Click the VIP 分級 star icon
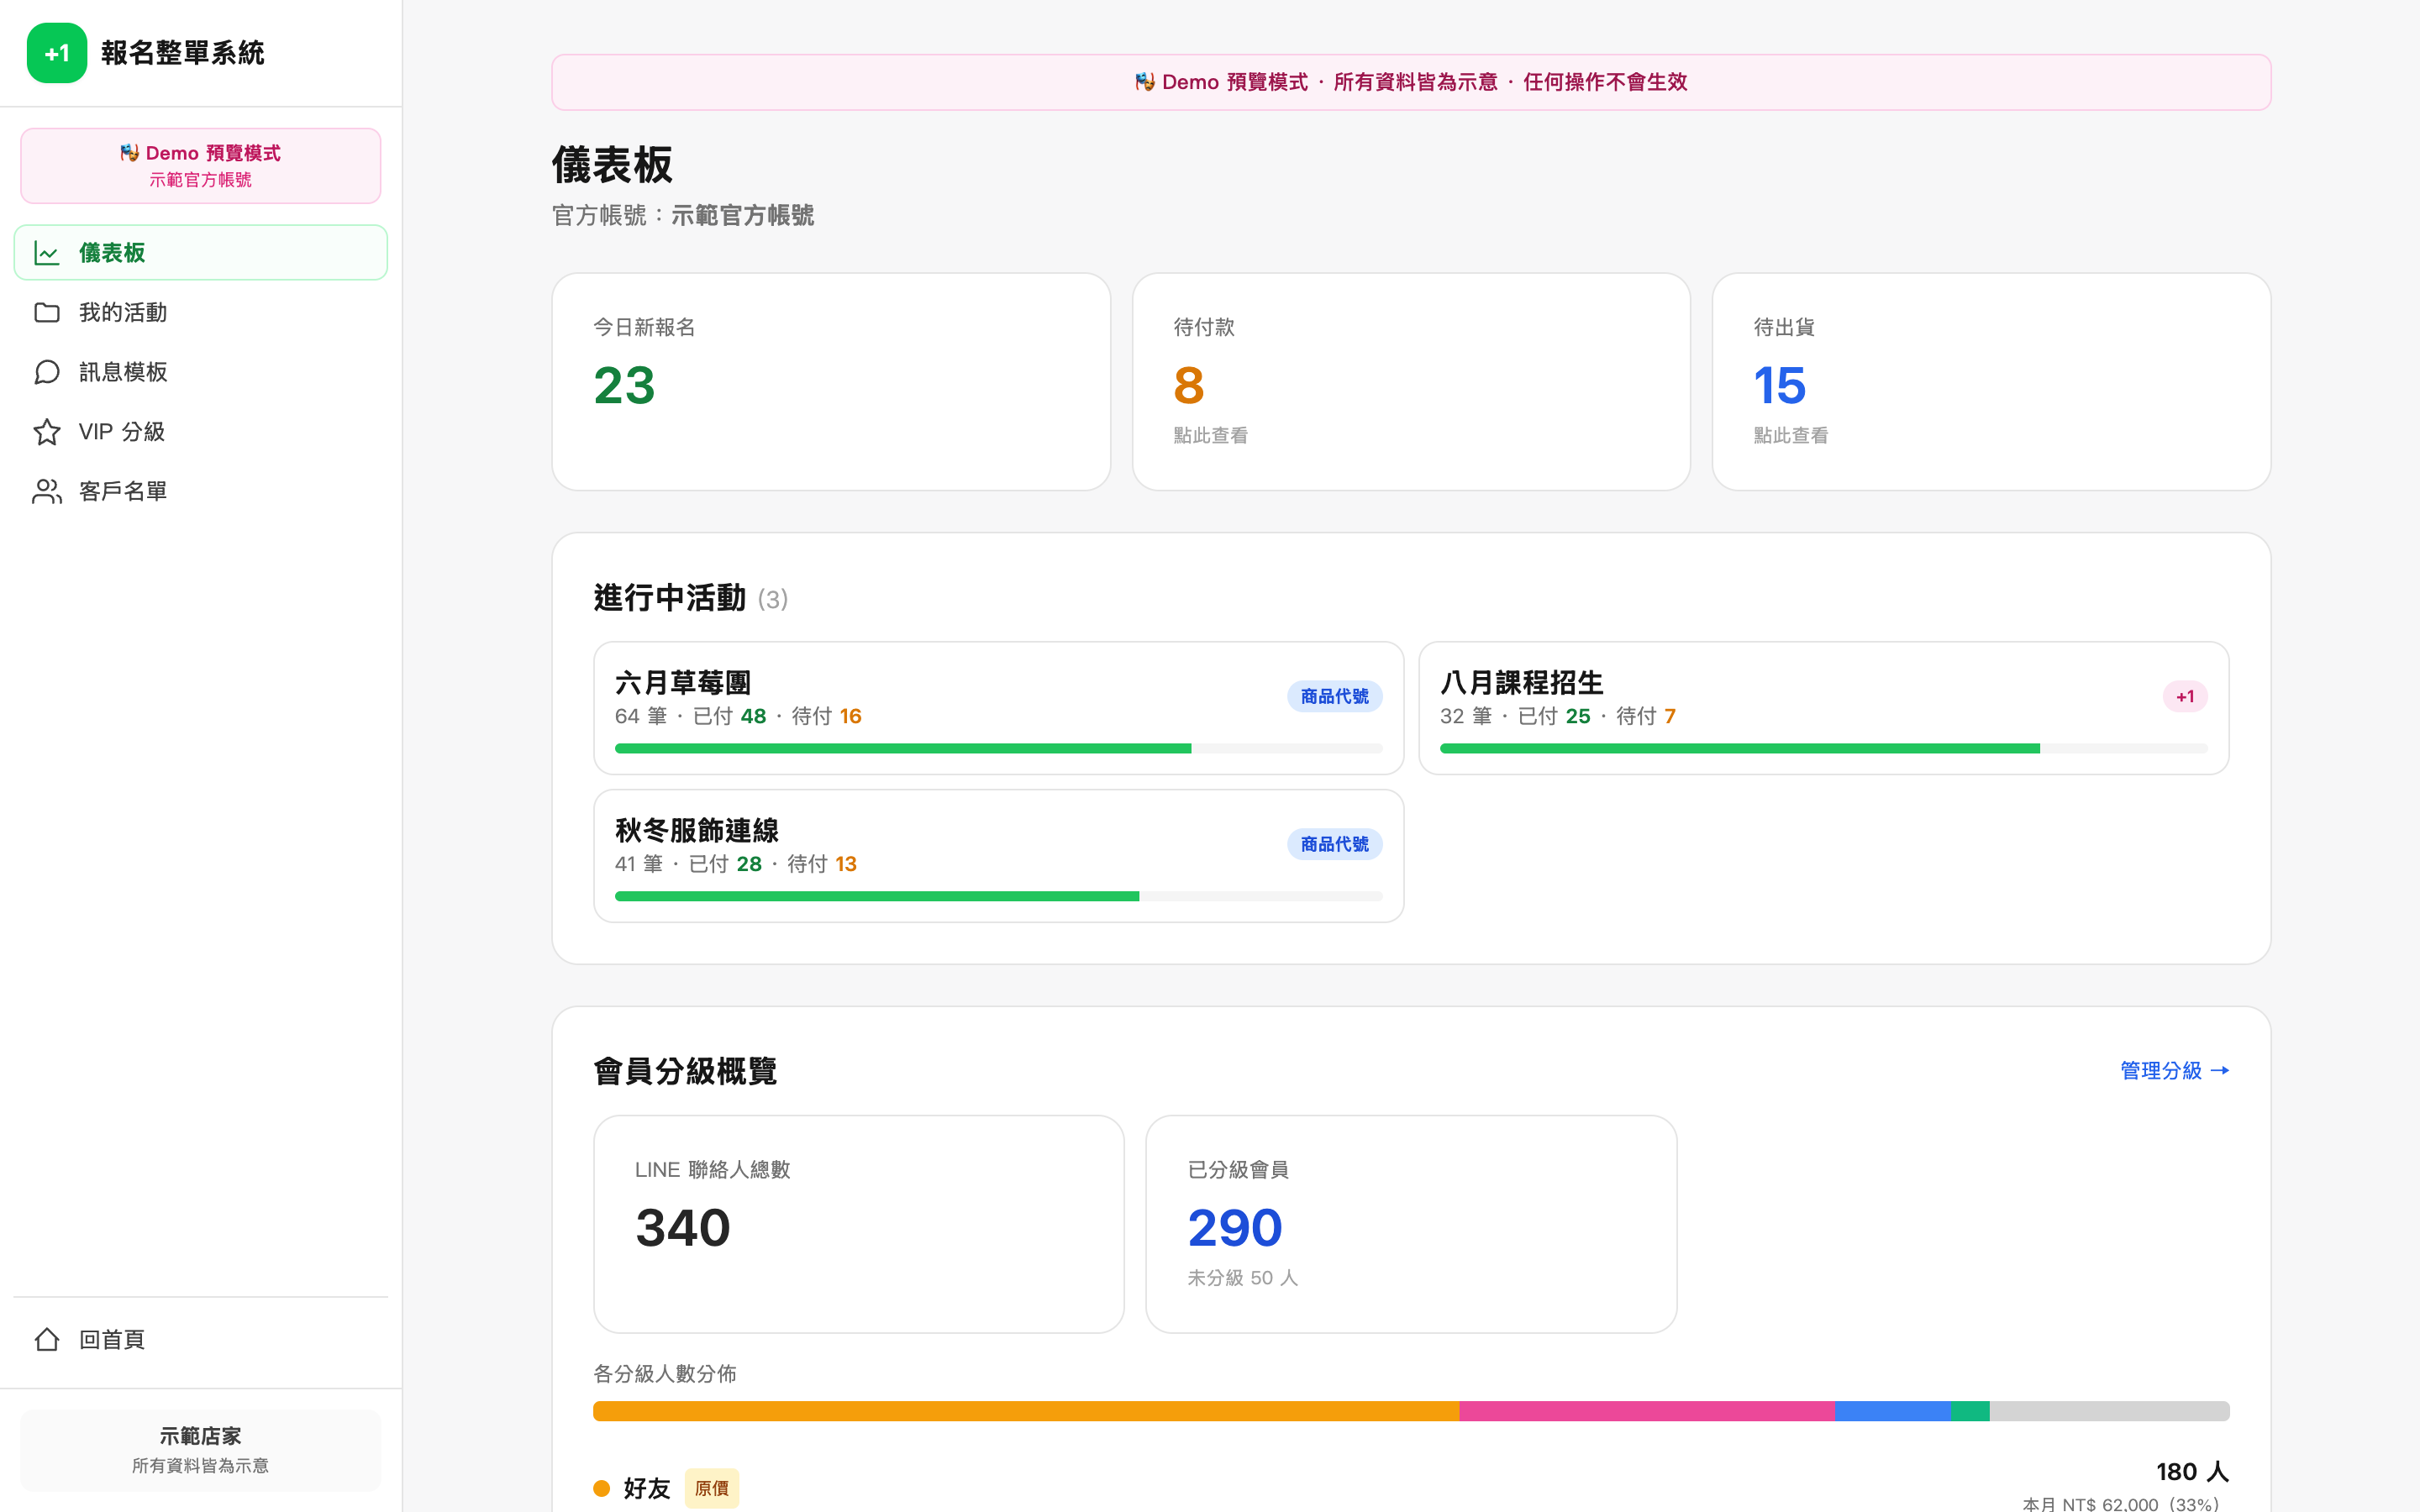This screenshot has height=1512, width=2420. tap(47, 432)
